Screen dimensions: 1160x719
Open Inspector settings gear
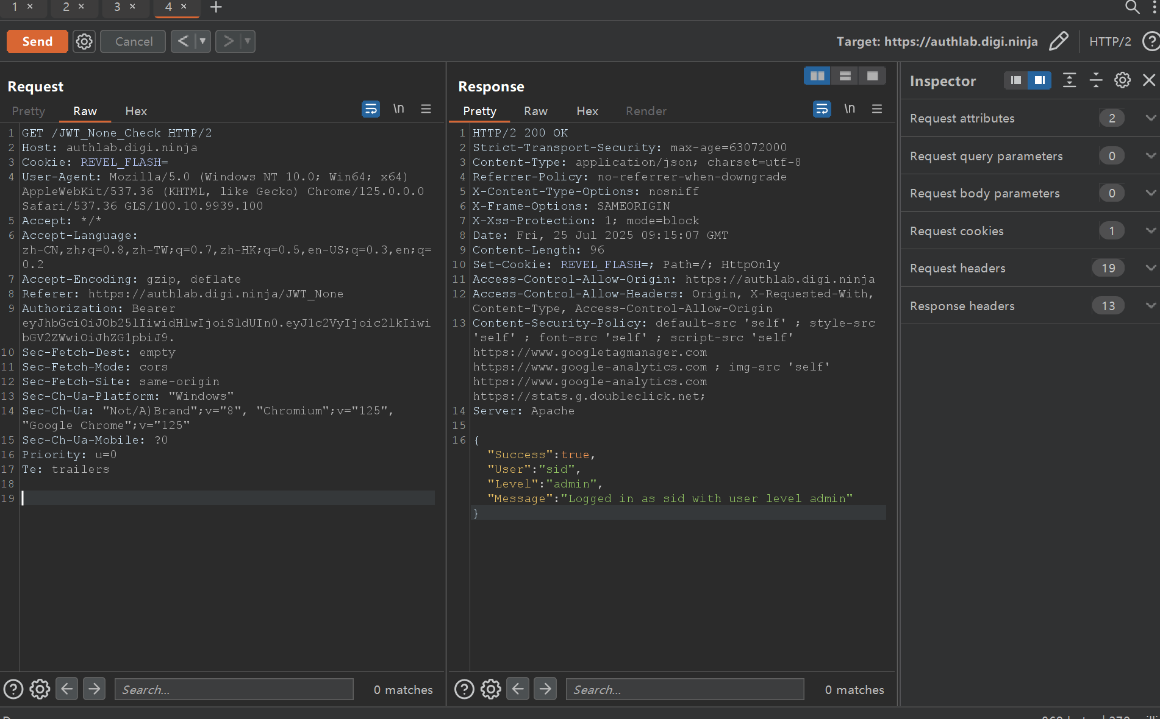coord(1122,80)
